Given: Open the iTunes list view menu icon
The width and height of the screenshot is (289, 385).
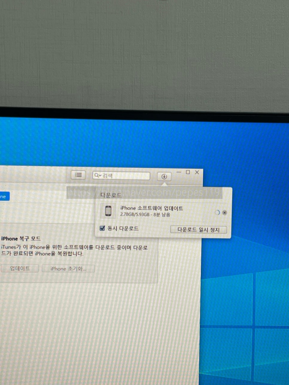Looking at the screenshot, I should click(78, 175).
